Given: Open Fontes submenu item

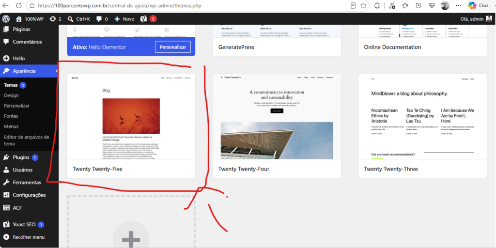Looking at the screenshot, I should coord(11,116).
